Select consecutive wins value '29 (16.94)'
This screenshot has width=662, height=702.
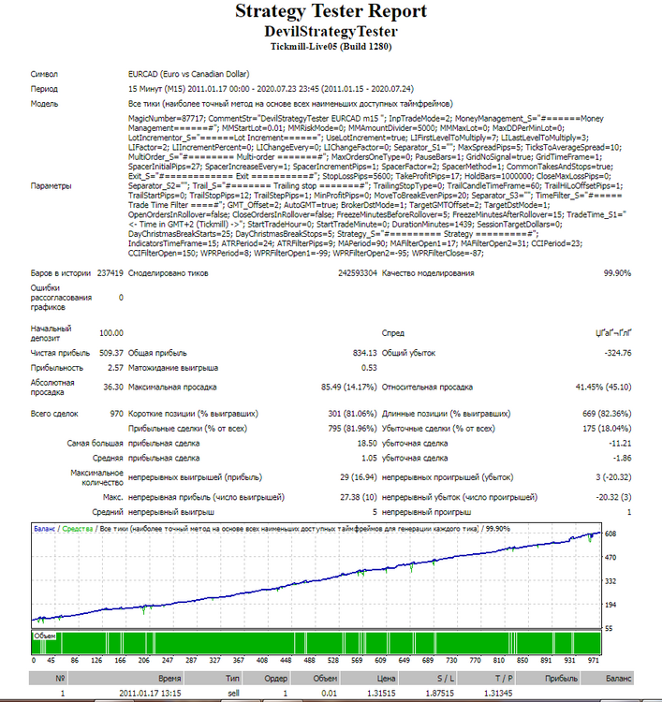tap(359, 477)
